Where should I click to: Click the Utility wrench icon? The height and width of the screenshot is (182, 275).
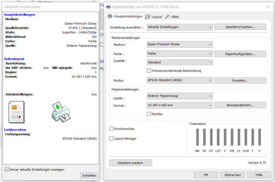167,16
